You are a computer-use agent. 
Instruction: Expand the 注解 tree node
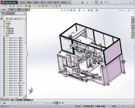click(x=2, y=26)
